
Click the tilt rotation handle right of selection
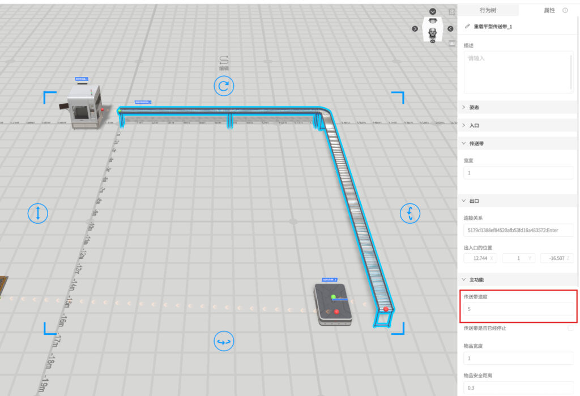click(410, 214)
